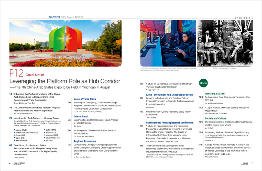Open the China-Arab States Expo cover photo
Viewport: 262px width, 171px height.
click(x=65, y=43)
